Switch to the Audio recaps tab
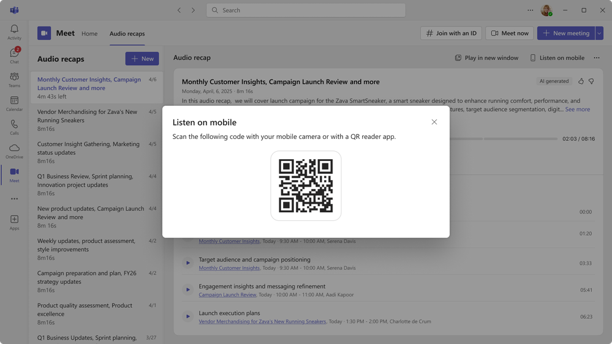The width and height of the screenshot is (612, 344). (127, 34)
